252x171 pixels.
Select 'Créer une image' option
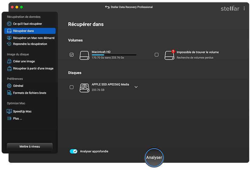point(24,61)
